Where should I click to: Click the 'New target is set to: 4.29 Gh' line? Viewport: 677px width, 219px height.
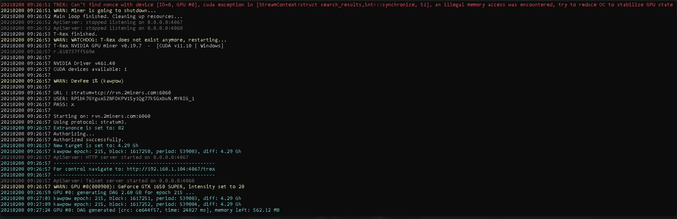tap(70, 146)
